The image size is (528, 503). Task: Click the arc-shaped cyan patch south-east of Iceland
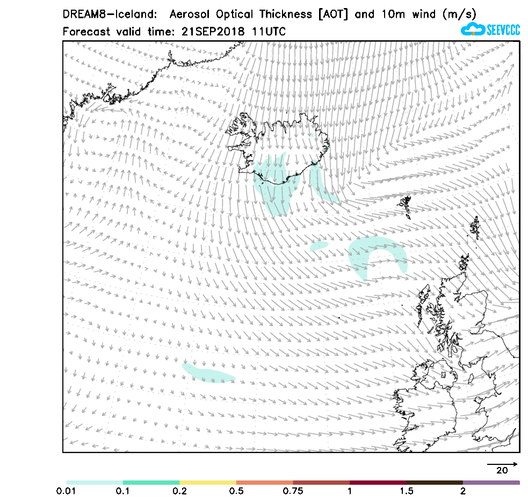[376, 252]
